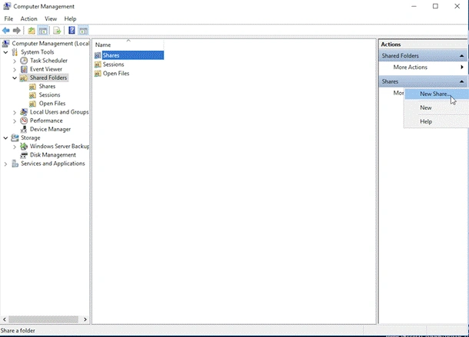Open the Action menu
Image resolution: width=469 pixels, height=337 pixels.
pos(28,18)
